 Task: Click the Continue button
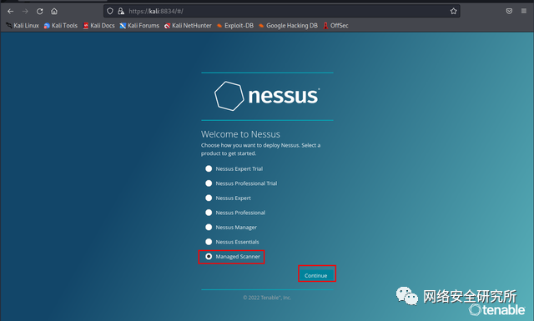coord(316,275)
